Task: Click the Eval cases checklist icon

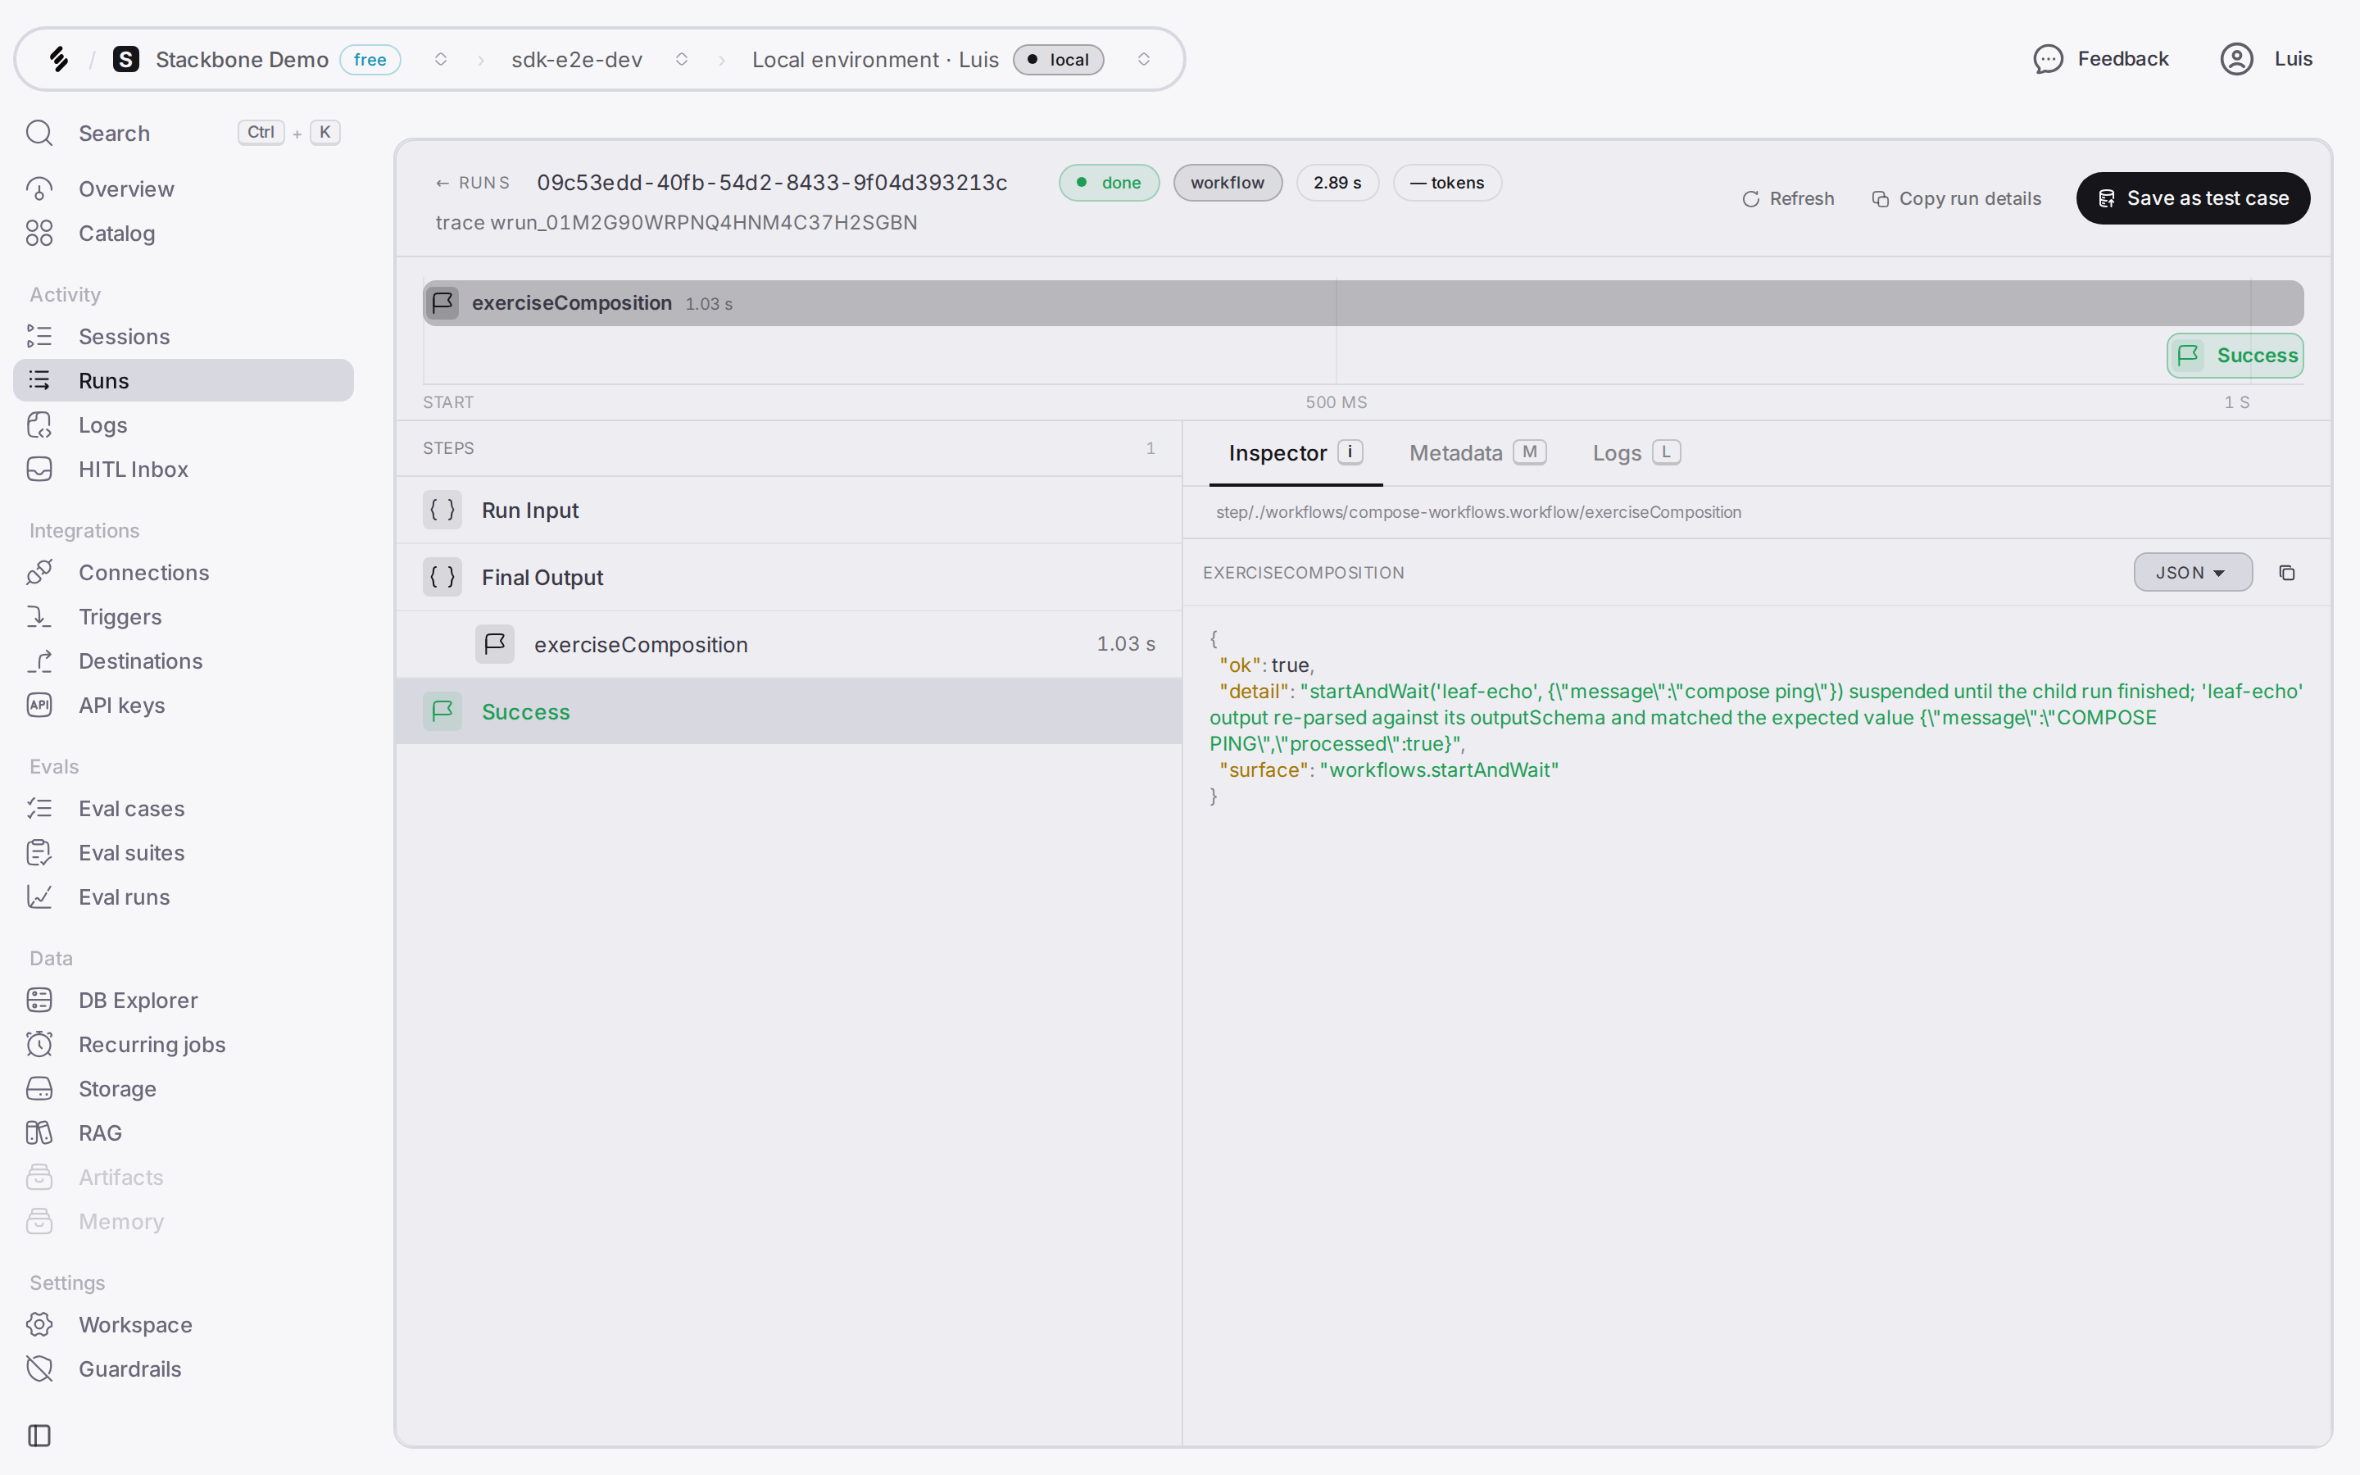Action: [x=39, y=809]
